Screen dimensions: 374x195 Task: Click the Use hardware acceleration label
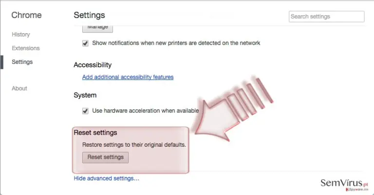pyautogui.click(x=146, y=111)
